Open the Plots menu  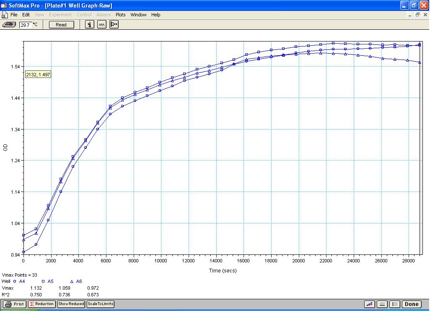click(120, 15)
